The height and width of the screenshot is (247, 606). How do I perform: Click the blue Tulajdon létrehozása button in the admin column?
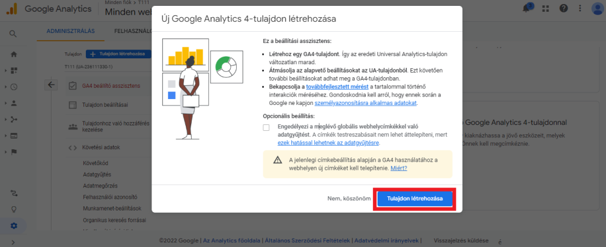(x=118, y=54)
